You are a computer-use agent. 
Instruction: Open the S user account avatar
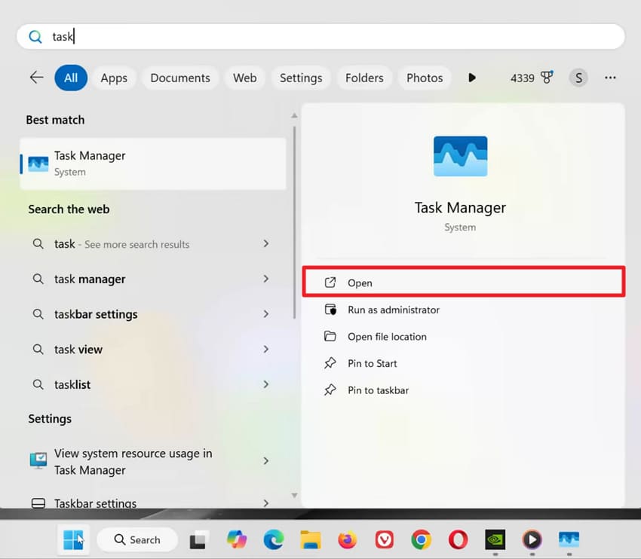click(578, 78)
